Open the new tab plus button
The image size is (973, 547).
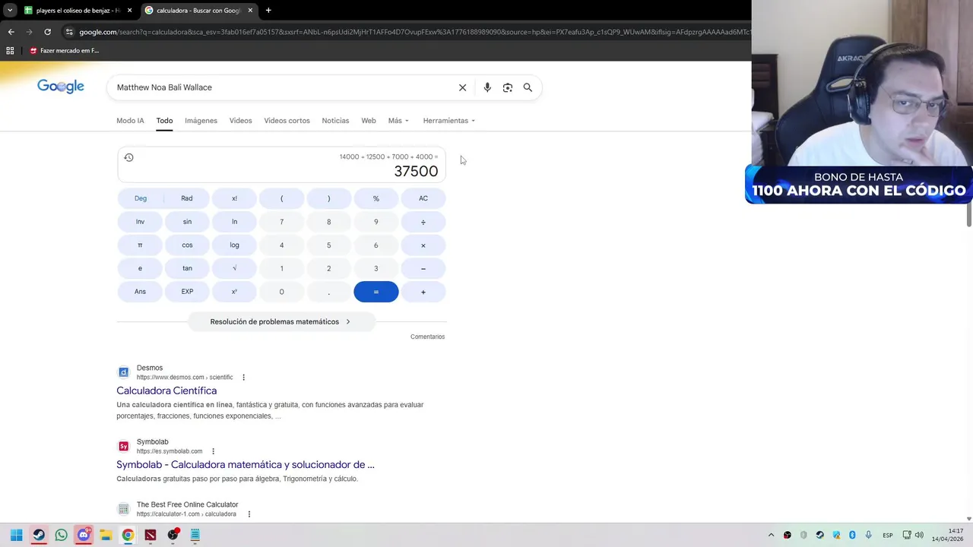click(268, 11)
